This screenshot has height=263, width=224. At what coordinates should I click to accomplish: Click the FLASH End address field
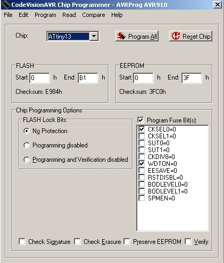pyautogui.click(x=88, y=78)
